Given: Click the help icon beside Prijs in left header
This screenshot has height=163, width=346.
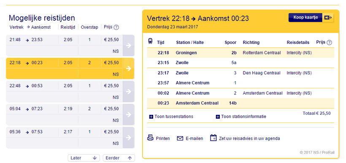Looking at the screenshot, I should [x=116, y=27].
